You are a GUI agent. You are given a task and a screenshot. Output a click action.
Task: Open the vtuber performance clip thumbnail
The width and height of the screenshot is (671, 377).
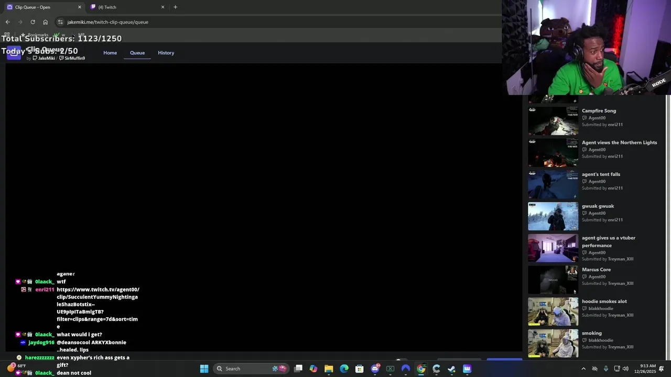553,248
